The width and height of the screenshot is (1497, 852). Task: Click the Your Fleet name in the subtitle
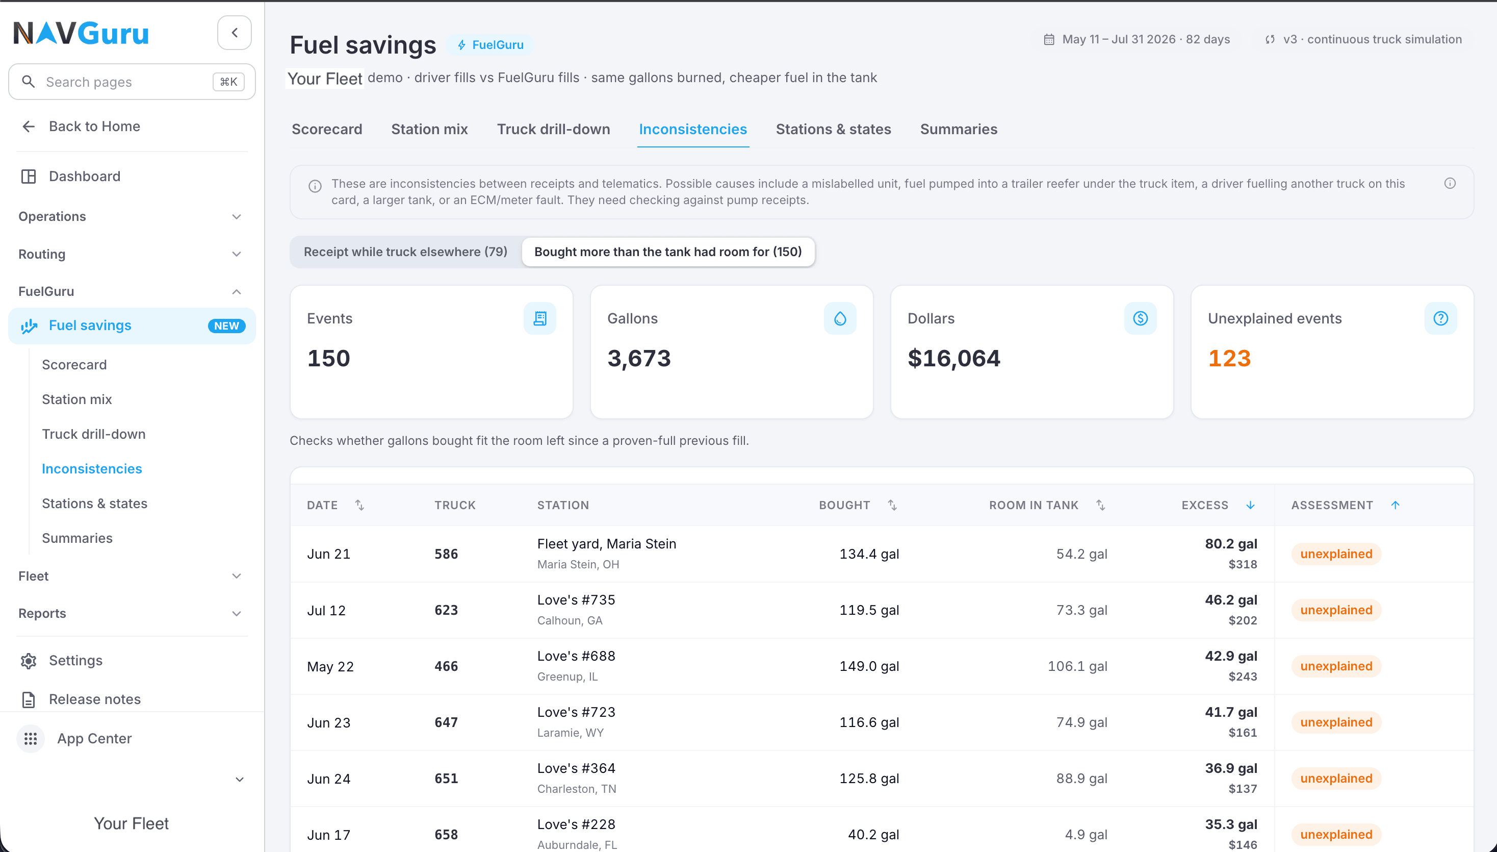coord(325,79)
